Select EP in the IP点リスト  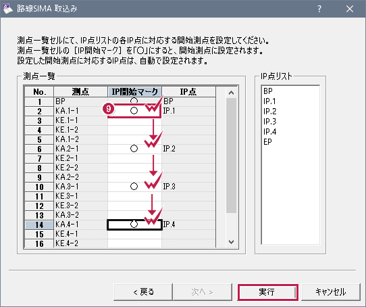click(x=267, y=142)
